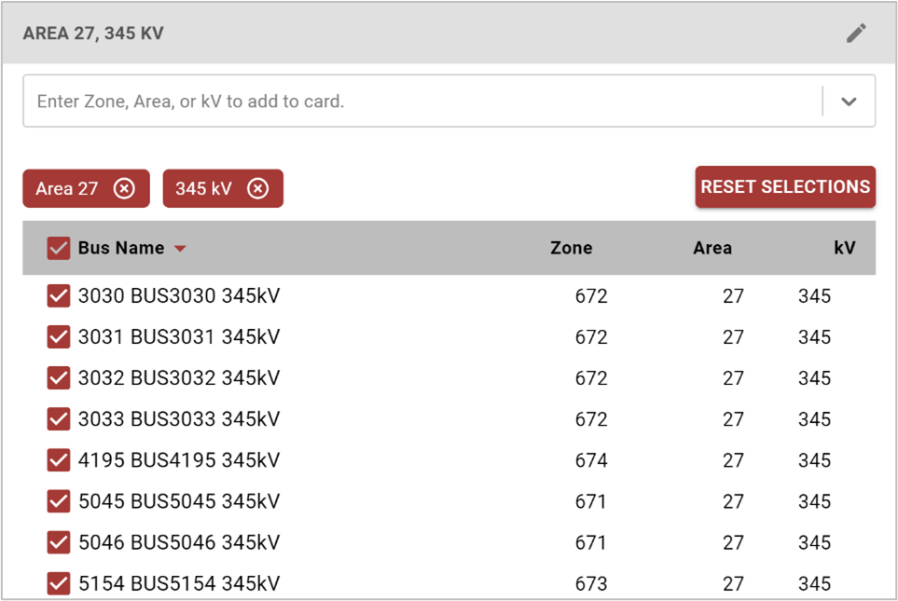Remove the Area 27 filter chip
The image size is (898, 601).
point(124,188)
